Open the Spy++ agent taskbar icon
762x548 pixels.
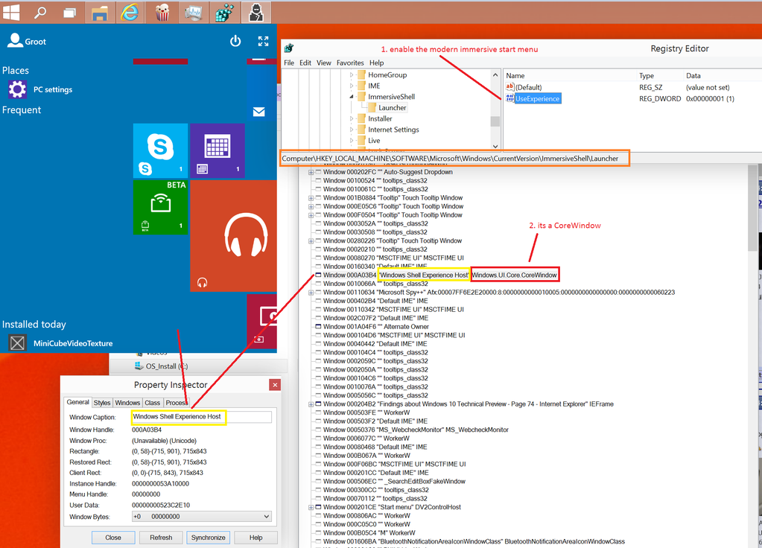(x=255, y=13)
